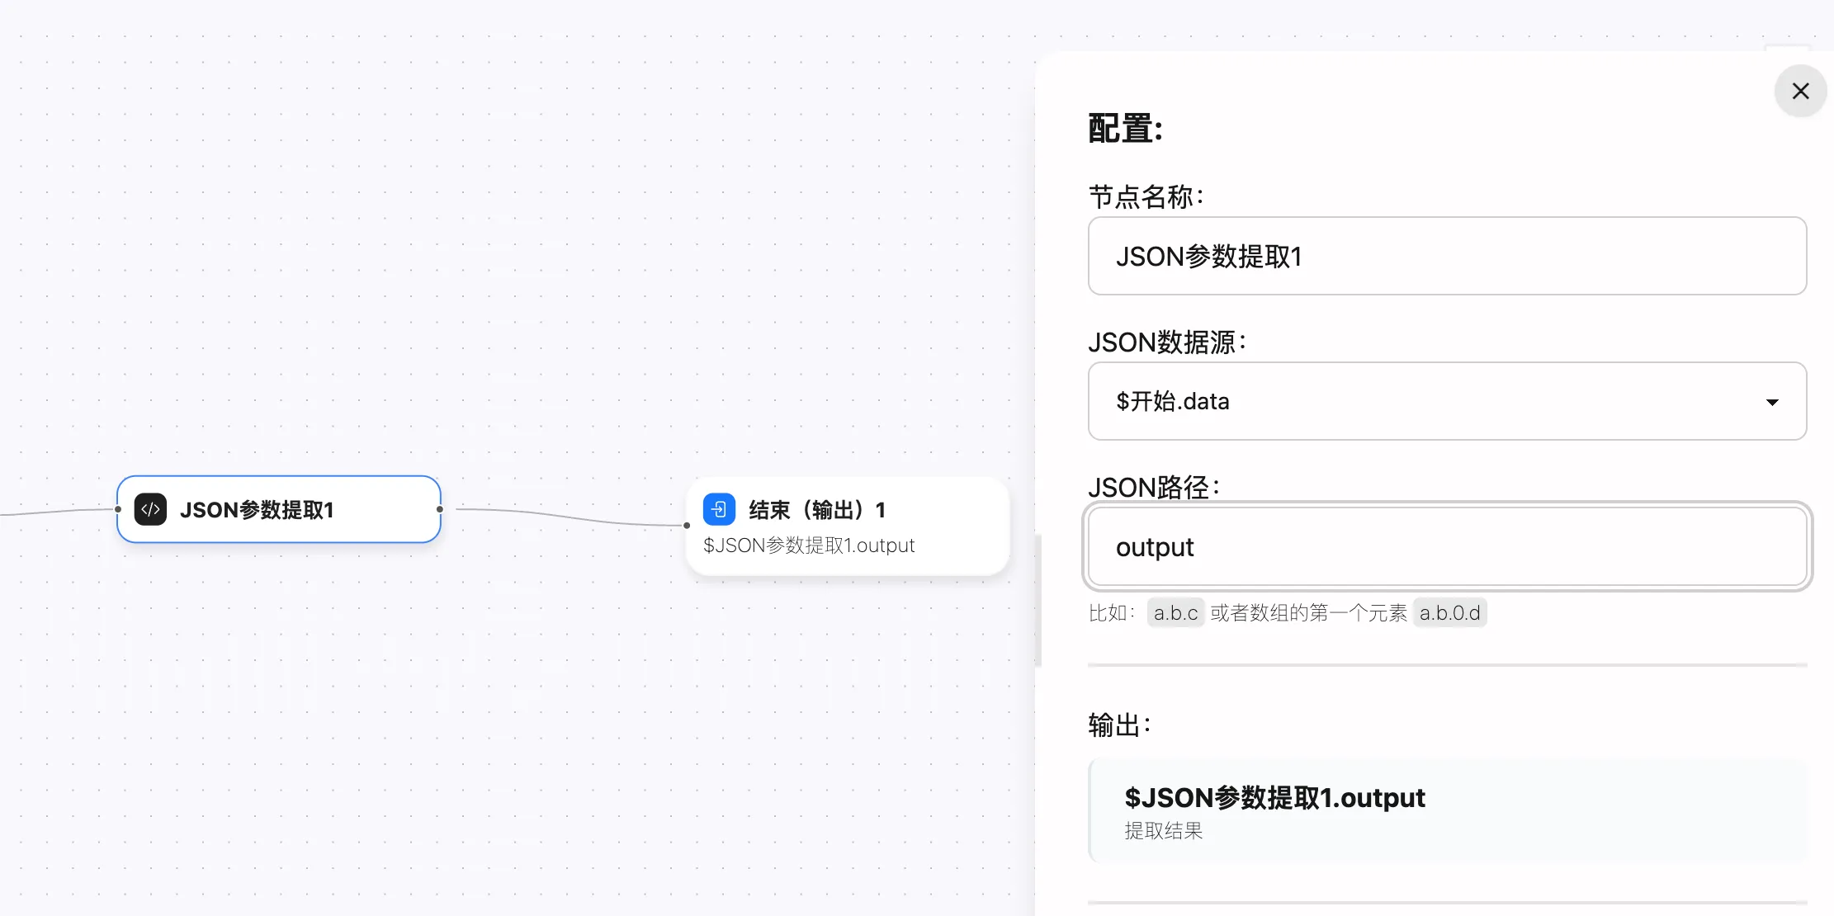Click the $JSON参数提取1.output output variable
The width and height of the screenshot is (1834, 916).
click(x=1274, y=797)
